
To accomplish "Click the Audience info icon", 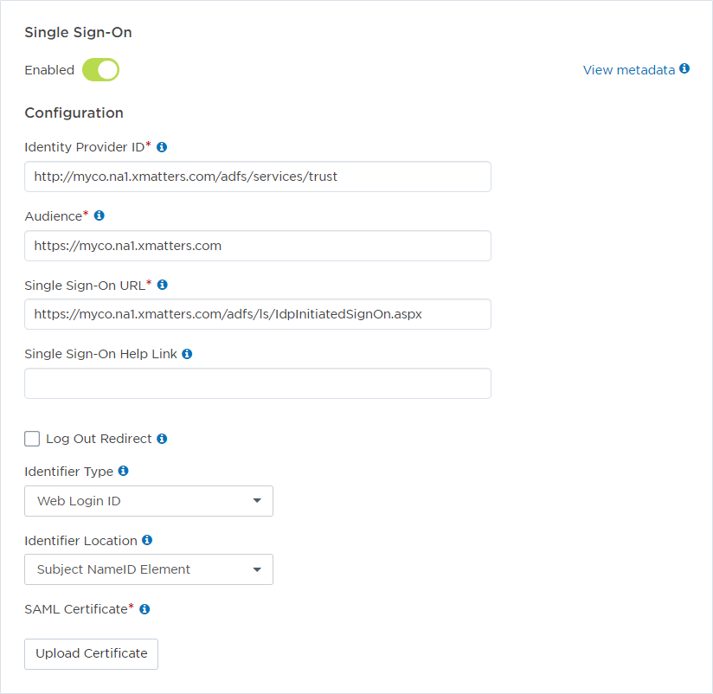I will (x=99, y=215).
